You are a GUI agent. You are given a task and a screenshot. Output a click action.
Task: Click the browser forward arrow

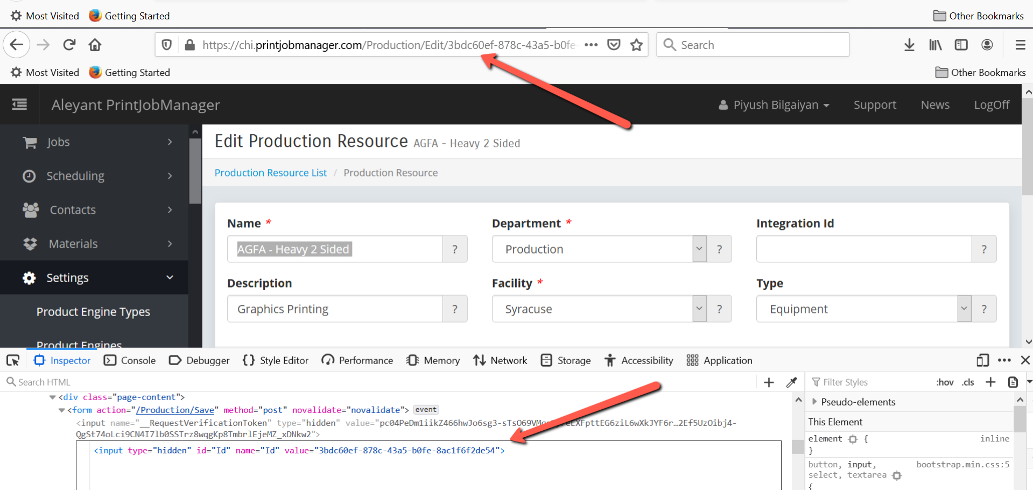[43, 45]
